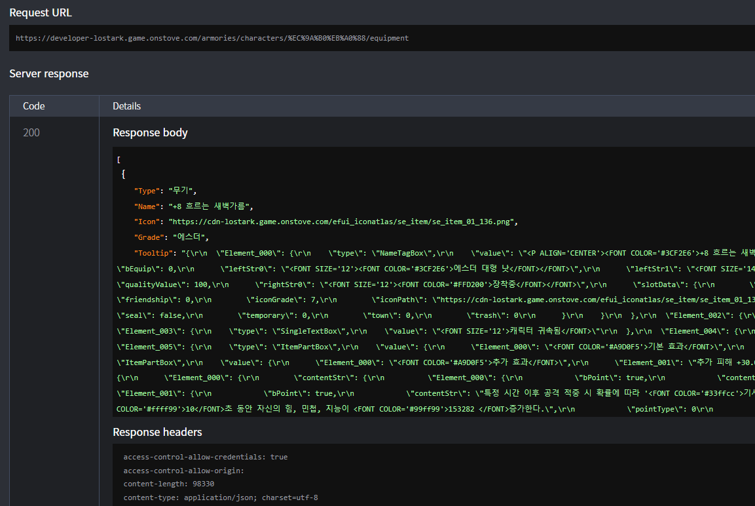Viewport: 755px width, 506px height.
Task: Click the request URL text
Action: coord(212,38)
